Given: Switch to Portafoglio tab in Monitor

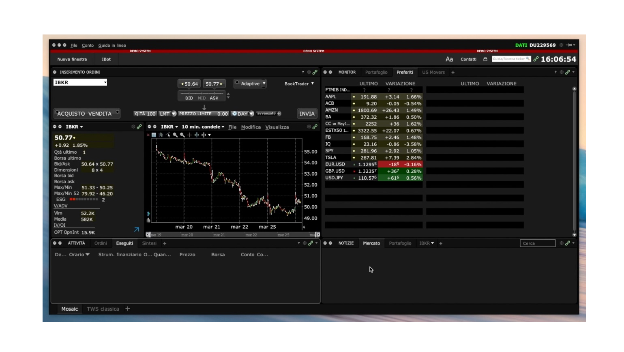Looking at the screenshot, I should (x=376, y=73).
